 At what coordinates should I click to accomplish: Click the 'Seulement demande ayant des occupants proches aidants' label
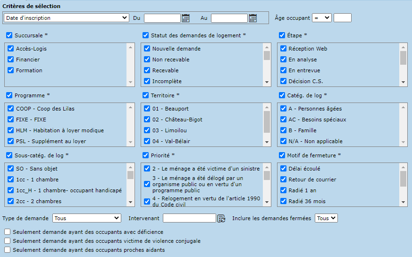[x=89, y=250]
